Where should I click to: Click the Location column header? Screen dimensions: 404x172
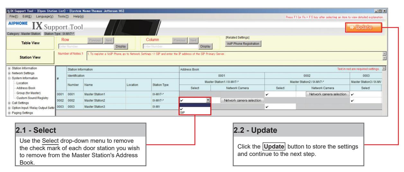tap(138, 85)
